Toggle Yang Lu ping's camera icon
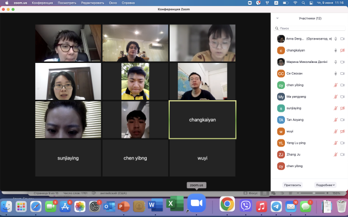 tap(343, 143)
